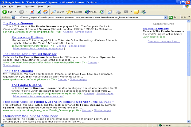Open 'Free Book Notes on Faerie Queene' AntiStudy link
191x127 pixels.
coord(59,102)
